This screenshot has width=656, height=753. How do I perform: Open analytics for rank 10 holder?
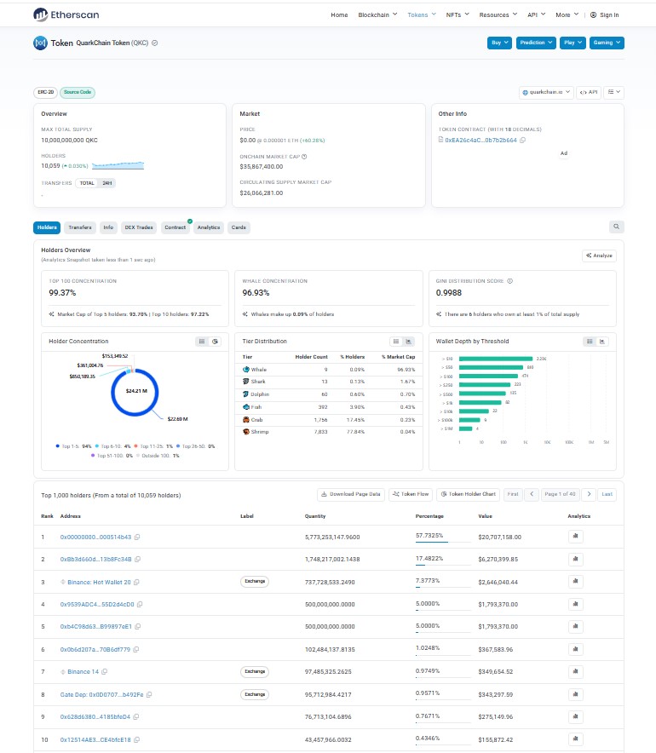tap(575, 739)
